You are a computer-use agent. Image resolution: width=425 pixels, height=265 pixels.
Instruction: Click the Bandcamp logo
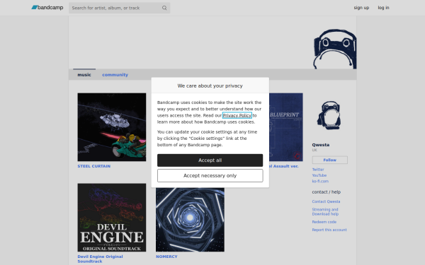47,8
